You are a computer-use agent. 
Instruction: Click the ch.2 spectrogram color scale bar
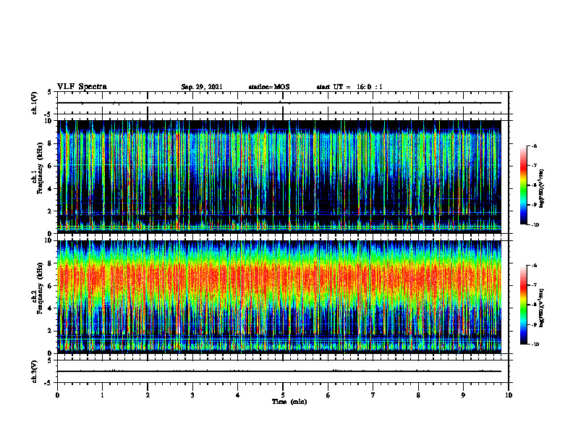pos(523,305)
